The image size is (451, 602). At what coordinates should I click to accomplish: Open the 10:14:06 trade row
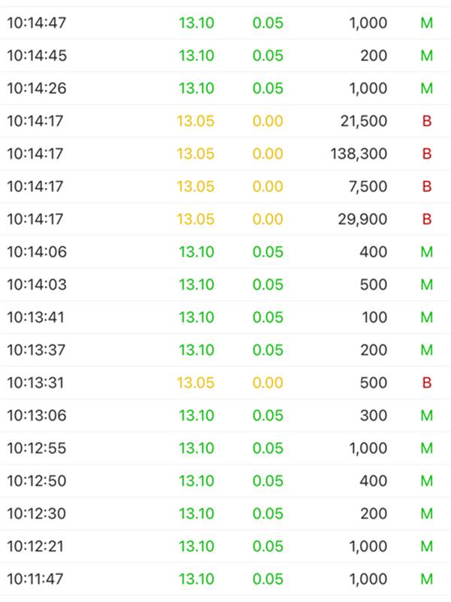coord(225,252)
